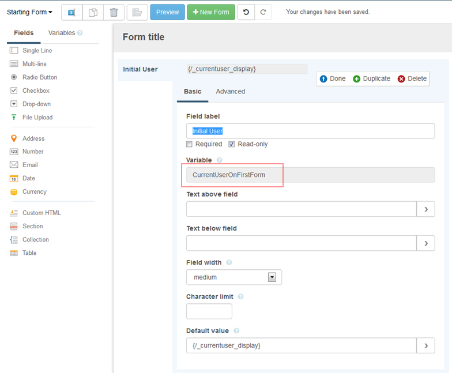
Task: Click the Text below field input
Action: click(x=301, y=243)
